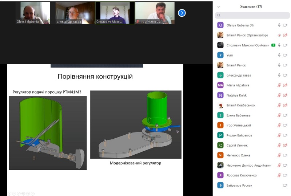Click purple N avatar of Nataliya Kulyk
This screenshot has width=291, height=196.
pyautogui.click(x=220, y=95)
